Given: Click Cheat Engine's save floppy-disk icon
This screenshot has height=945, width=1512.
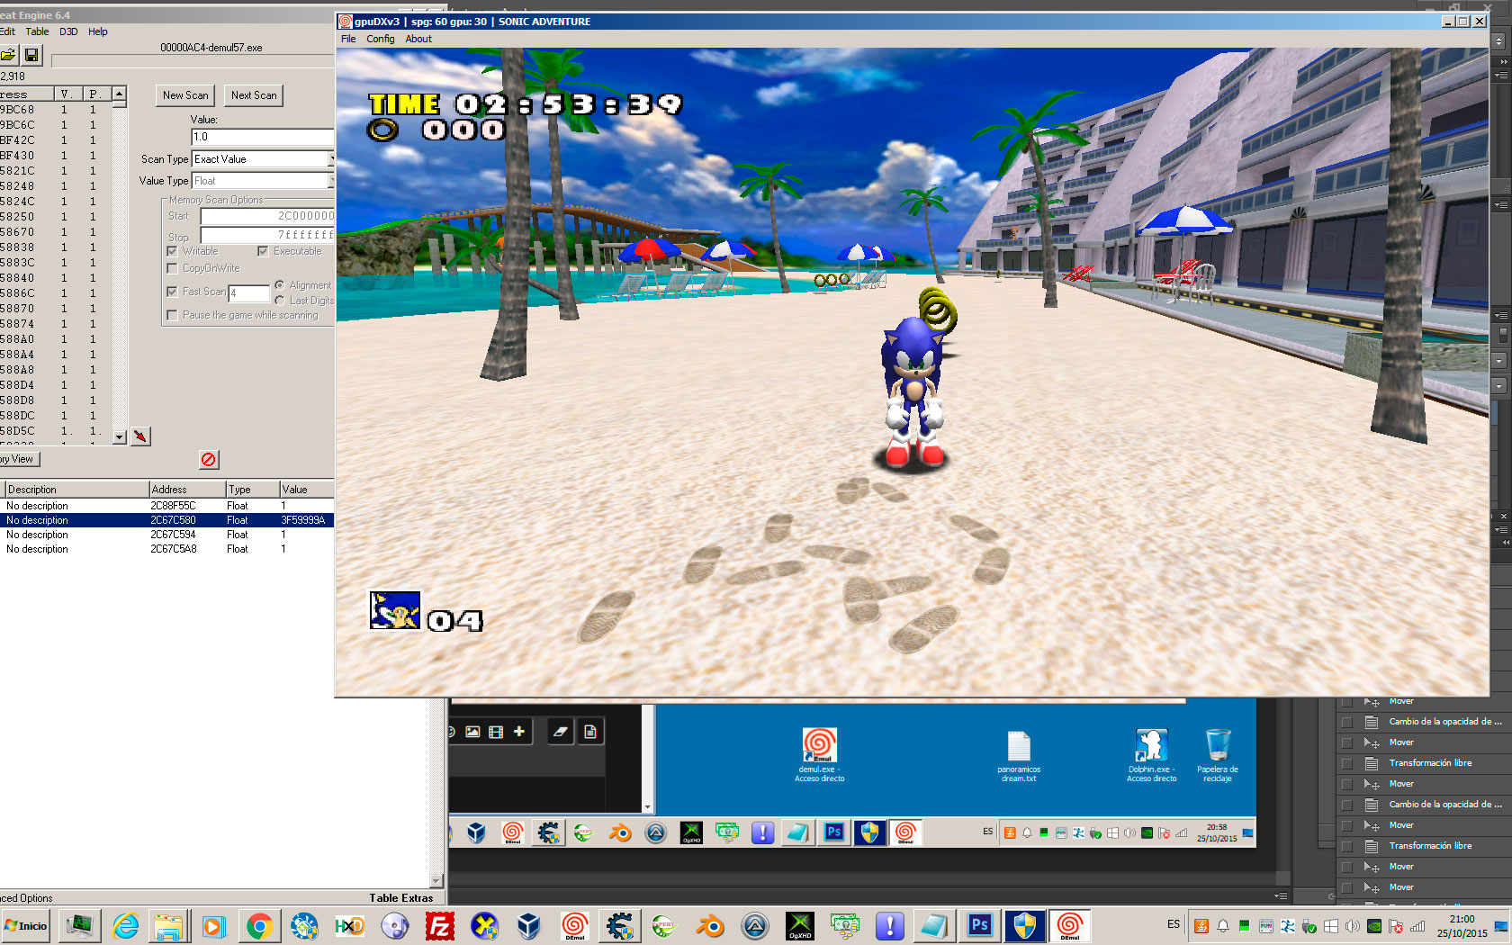Looking at the screenshot, I should coord(31,55).
